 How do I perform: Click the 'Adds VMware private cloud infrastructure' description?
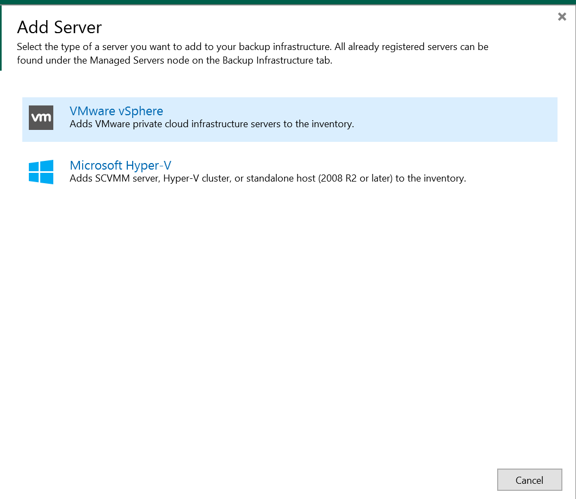pyautogui.click(x=212, y=124)
